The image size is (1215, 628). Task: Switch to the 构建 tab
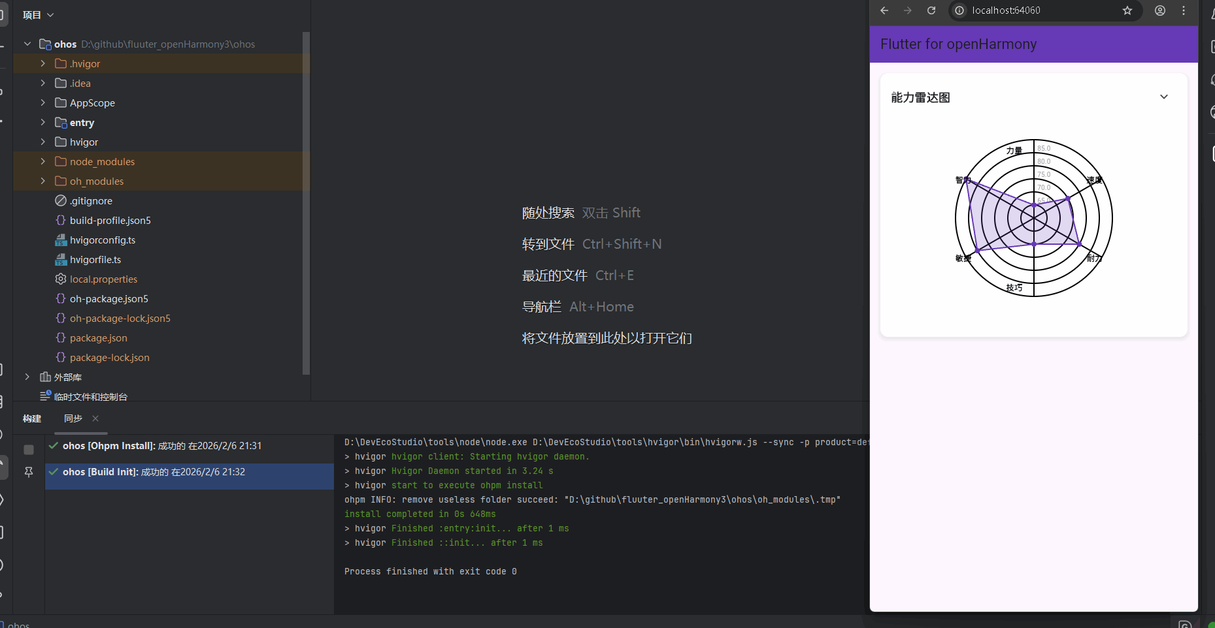click(32, 418)
